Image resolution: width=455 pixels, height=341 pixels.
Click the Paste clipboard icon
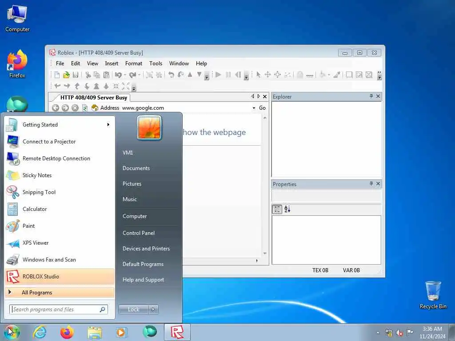(x=107, y=75)
